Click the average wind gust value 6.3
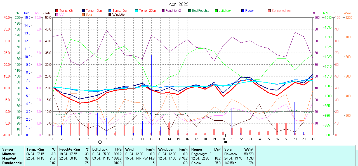Viewport: 358px width, 166px height. point(185,163)
